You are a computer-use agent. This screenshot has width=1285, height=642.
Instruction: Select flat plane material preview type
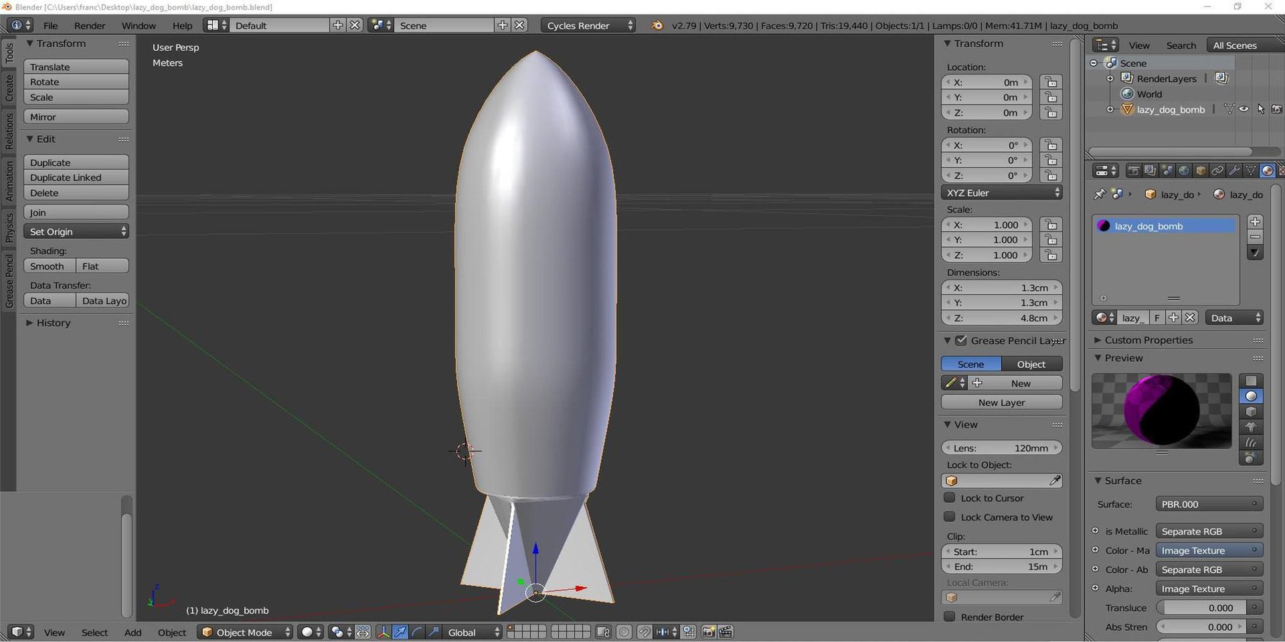click(1251, 381)
